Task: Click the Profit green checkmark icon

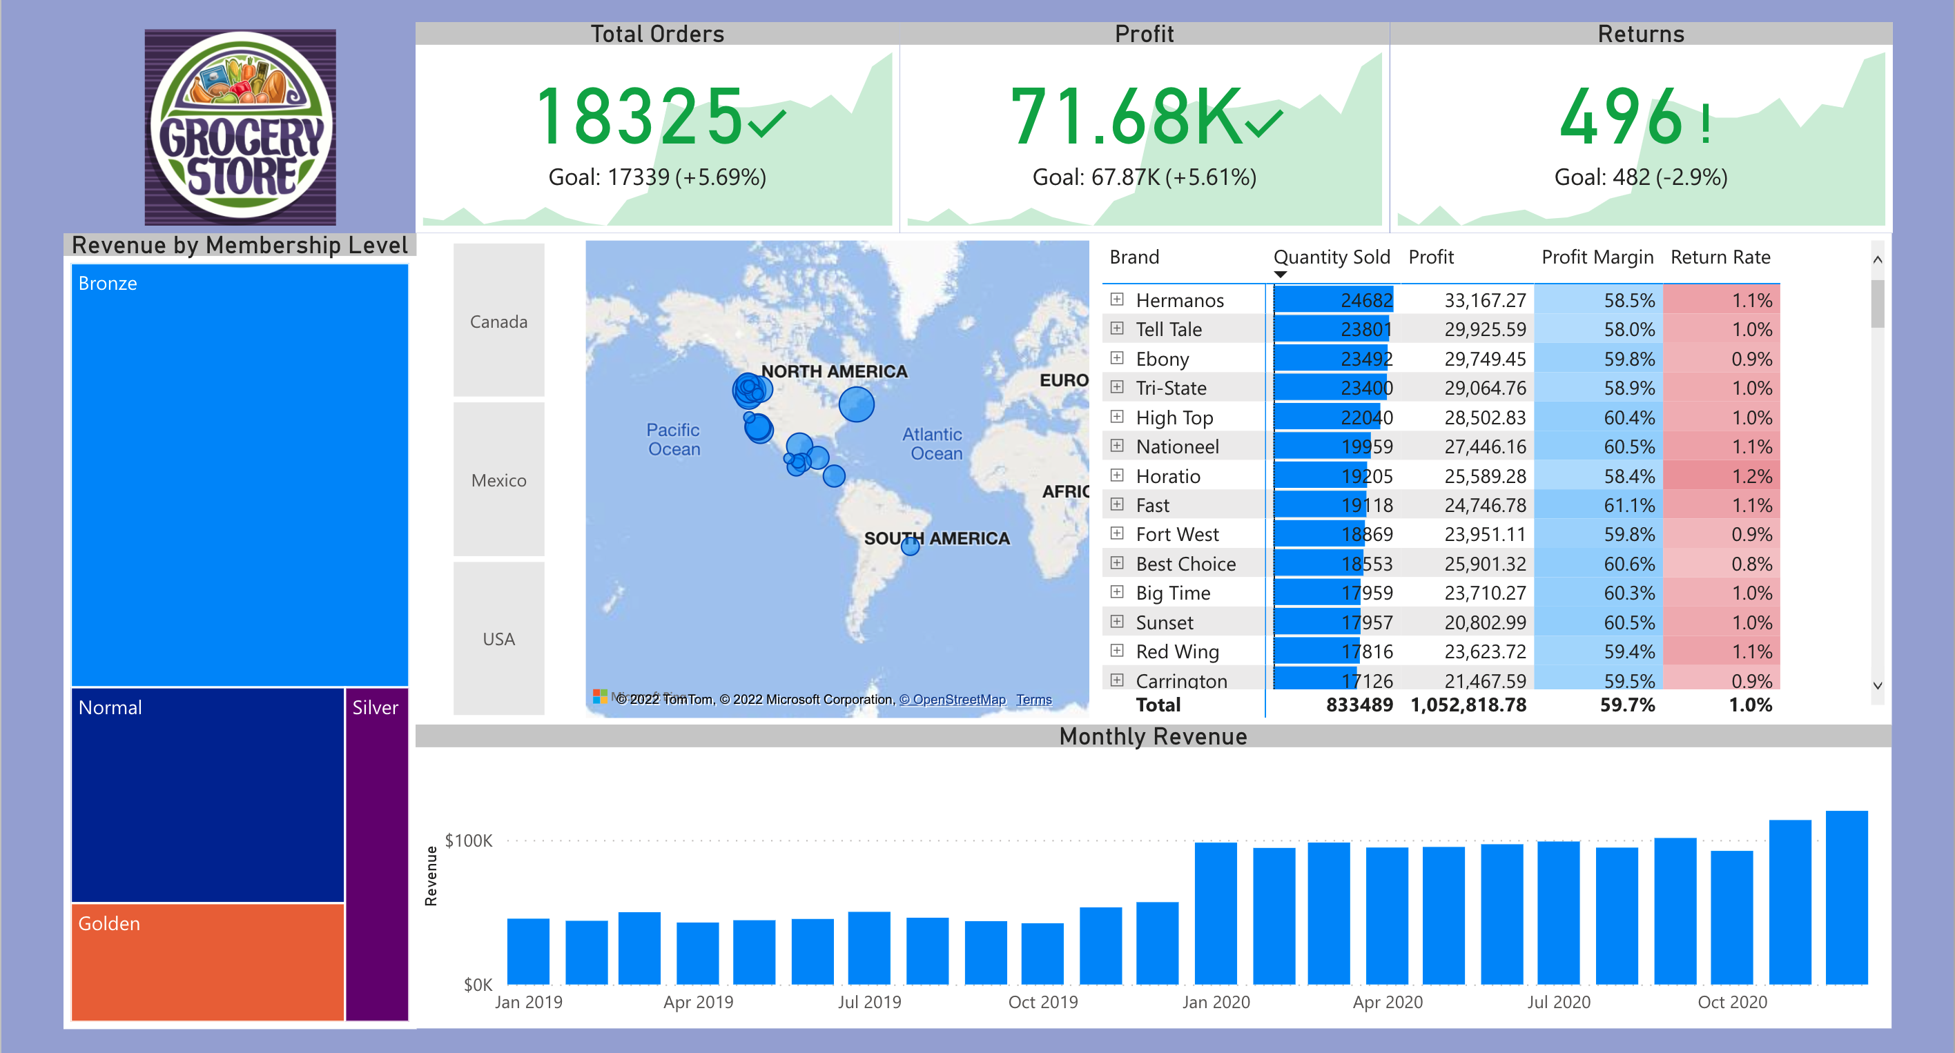Action: [1263, 123]
